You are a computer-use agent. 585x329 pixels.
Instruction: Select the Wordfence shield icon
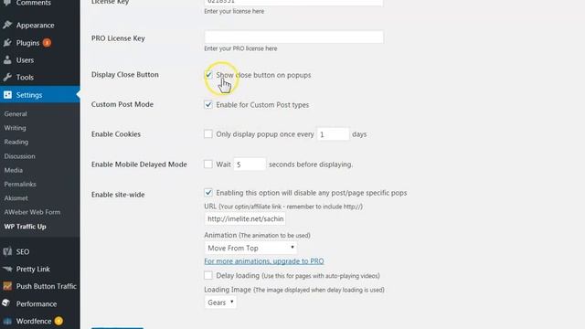point(7,321)
